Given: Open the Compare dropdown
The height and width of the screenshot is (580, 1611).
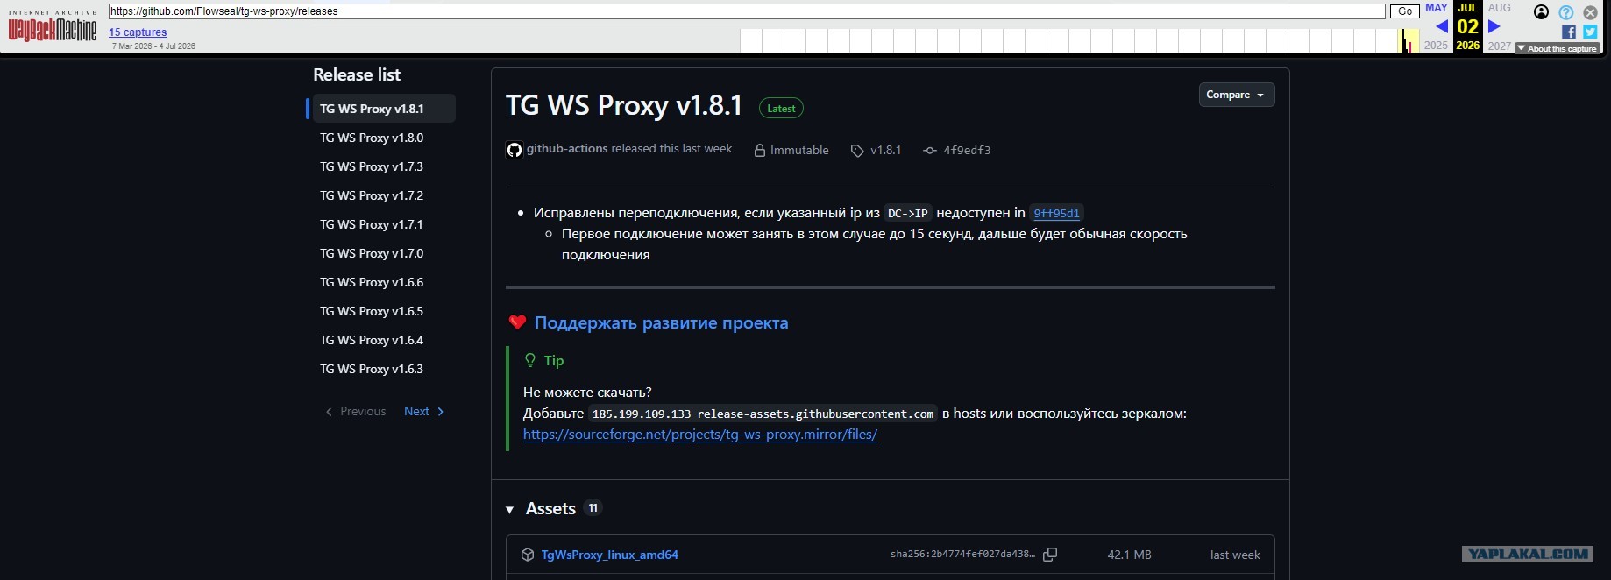Looking at the screenshot, I should point(1236,95).
